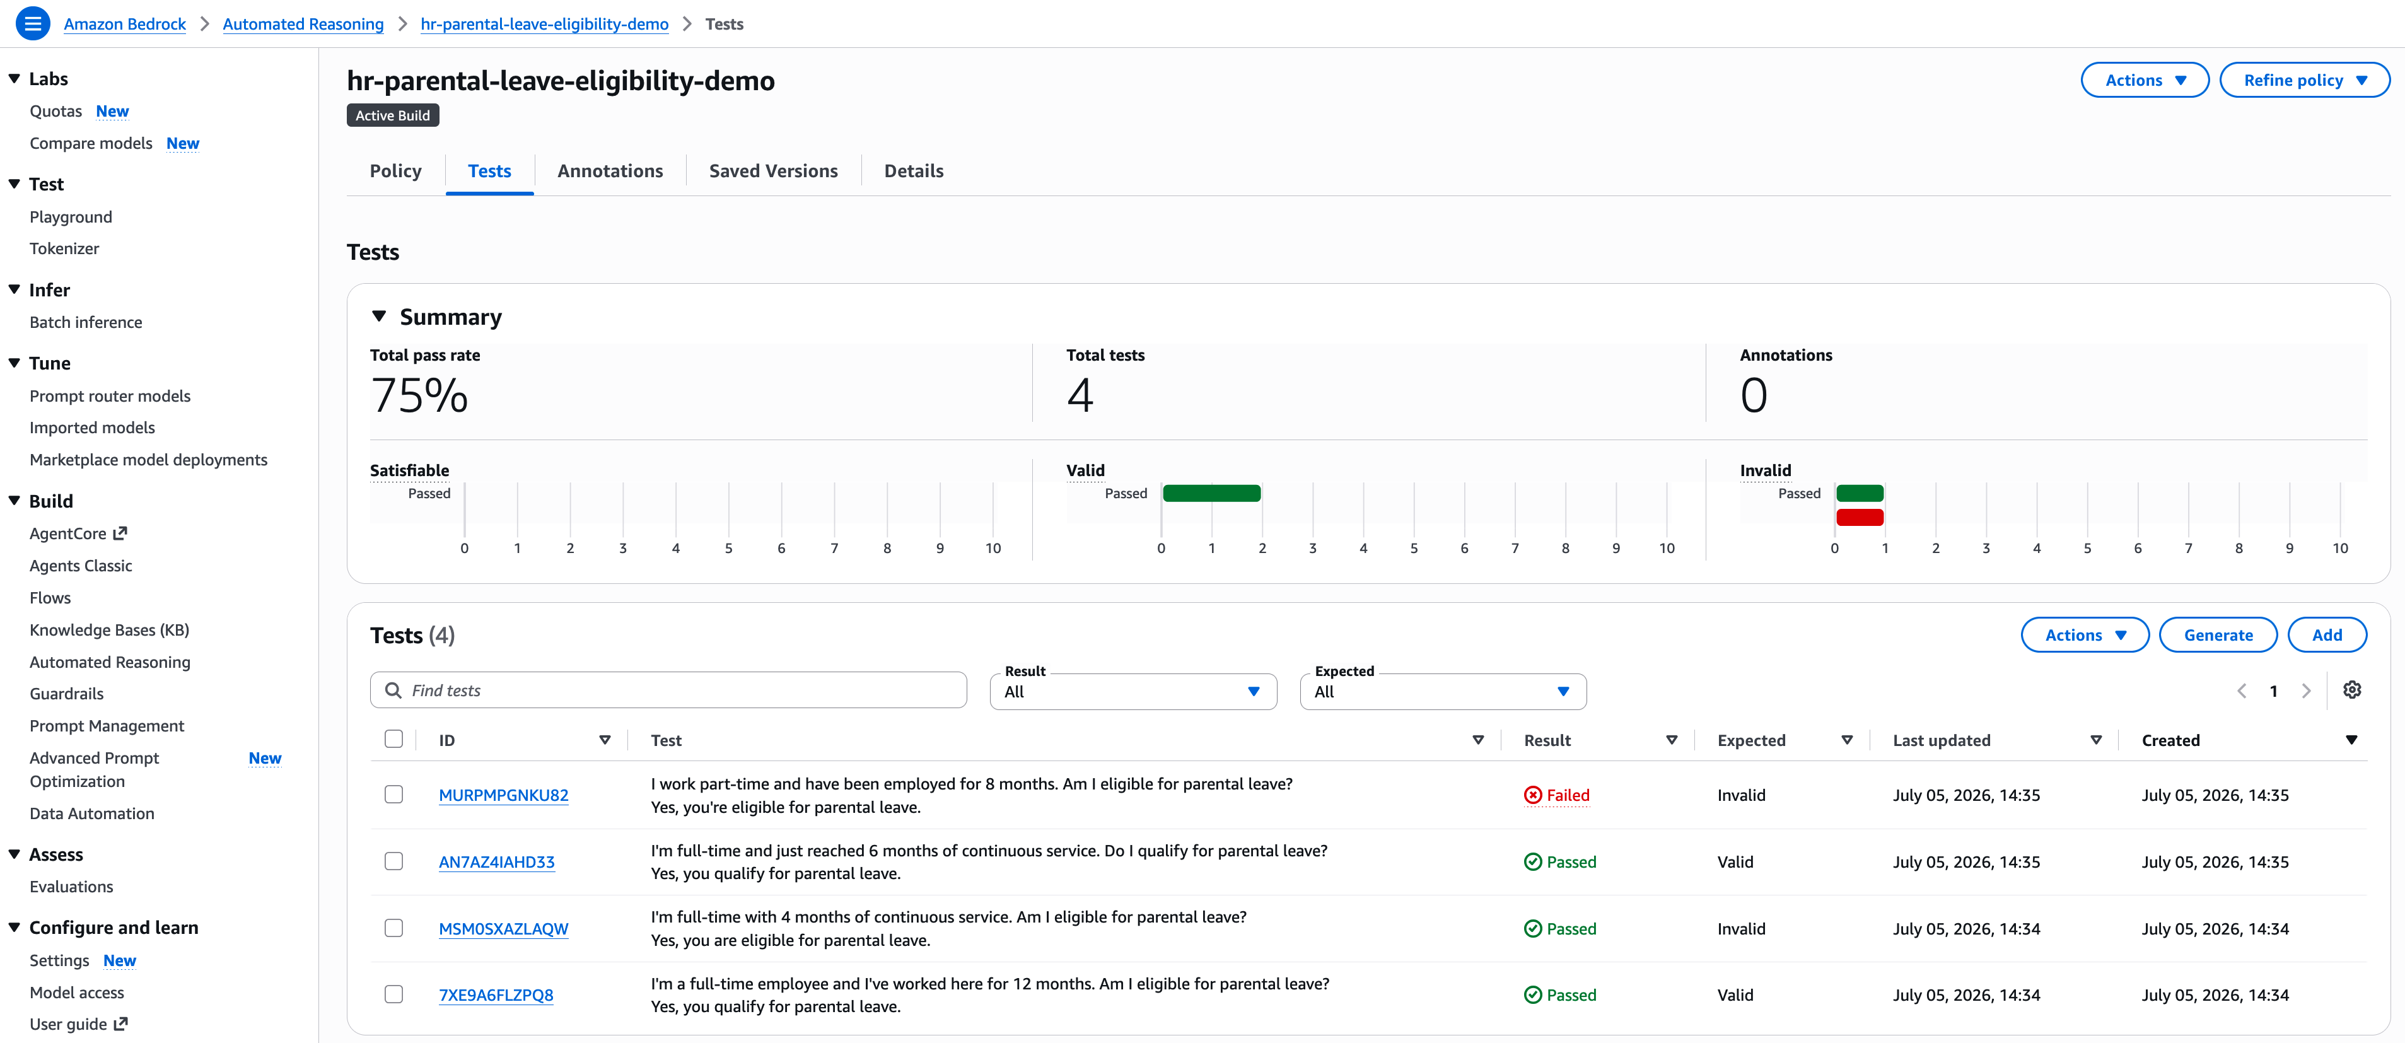The height and width of the screenshot is (1043, 2405).
Task: Sort by Expected column arrow
Action: tap(1847, 740)
